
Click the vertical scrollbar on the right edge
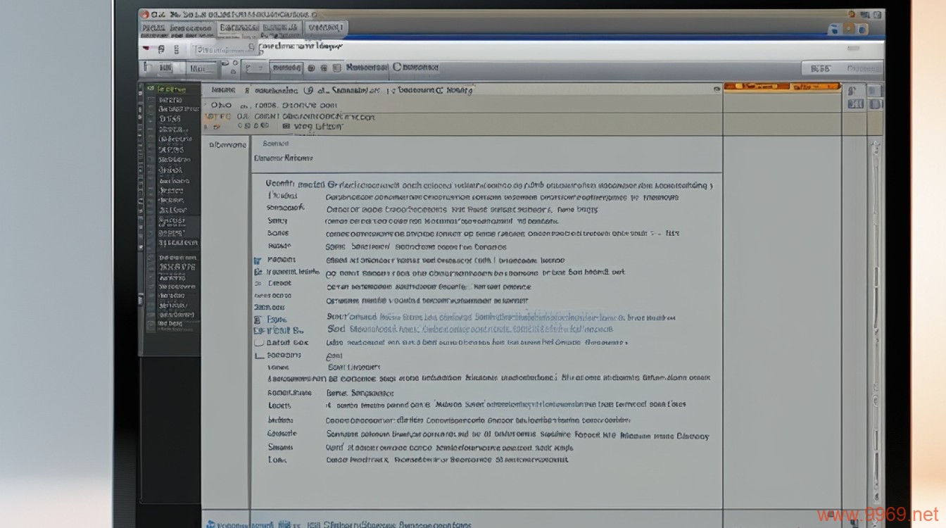click(876, 282)
